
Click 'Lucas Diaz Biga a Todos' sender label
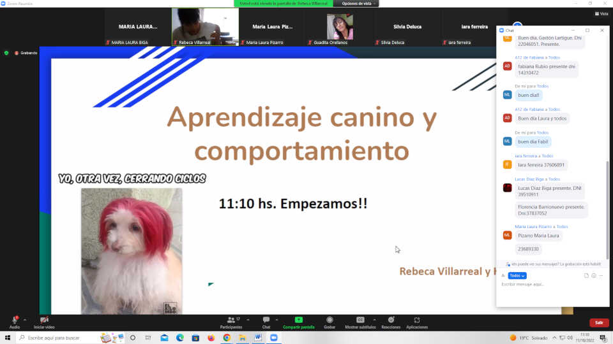pyautogui.click(x=537, y=180)
